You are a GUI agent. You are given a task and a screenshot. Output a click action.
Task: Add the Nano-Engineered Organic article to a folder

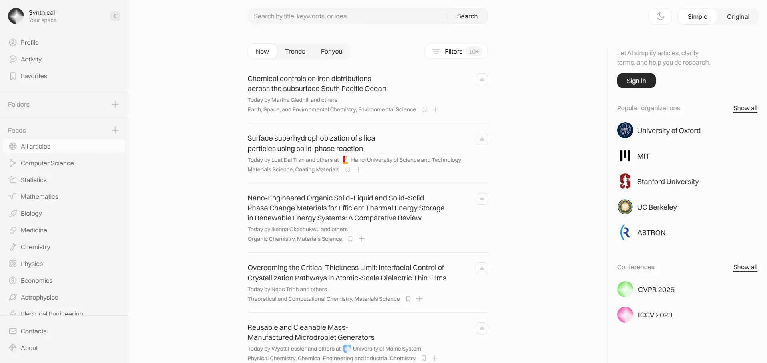pyautogui.click(x=361, y=239)
